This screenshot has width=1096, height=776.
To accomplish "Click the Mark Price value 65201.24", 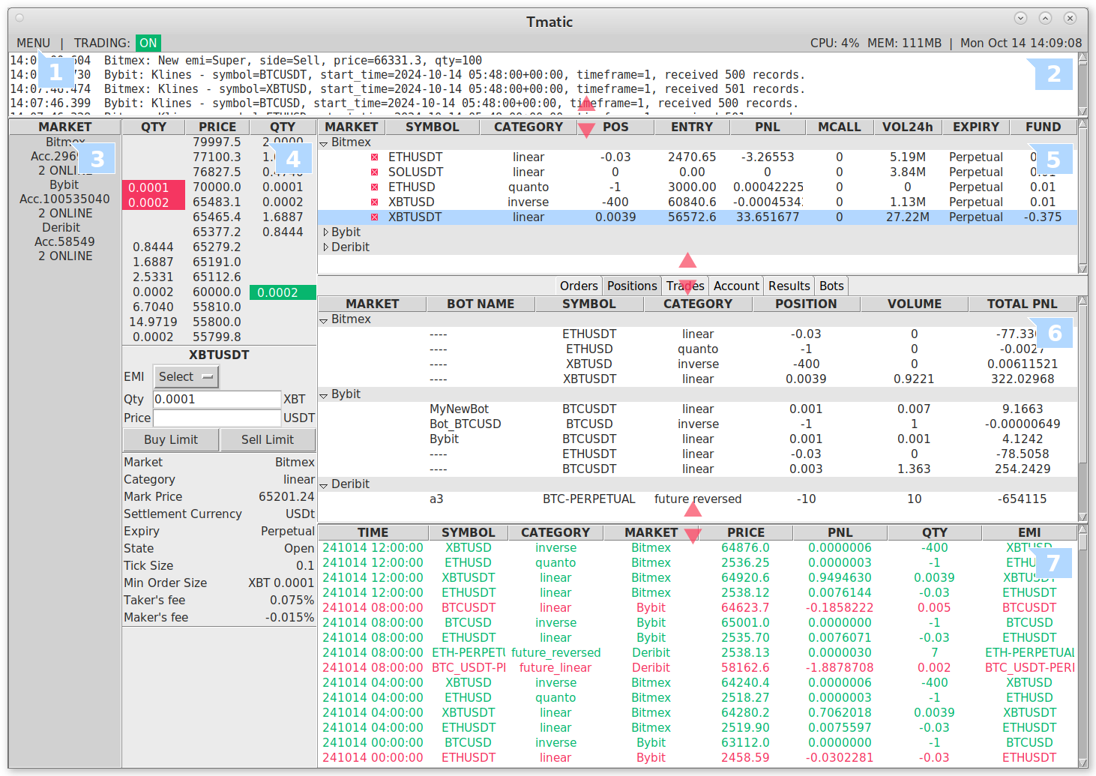I will [286, 496].
